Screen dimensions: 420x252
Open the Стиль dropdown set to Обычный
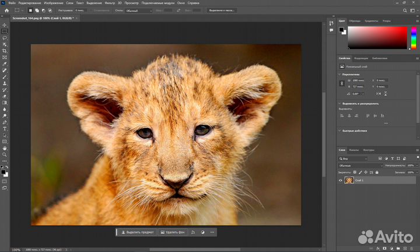point(139,10)
